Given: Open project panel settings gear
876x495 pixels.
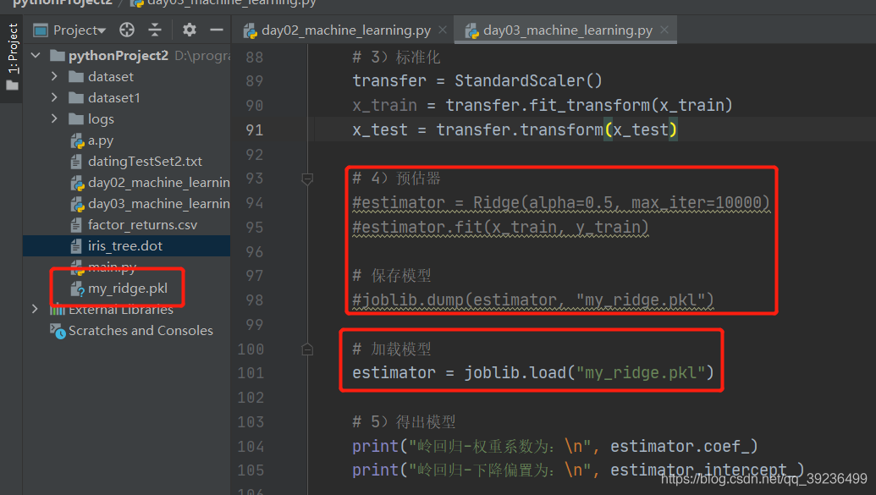Looking at the screenshot, I should tap(190, 30).
